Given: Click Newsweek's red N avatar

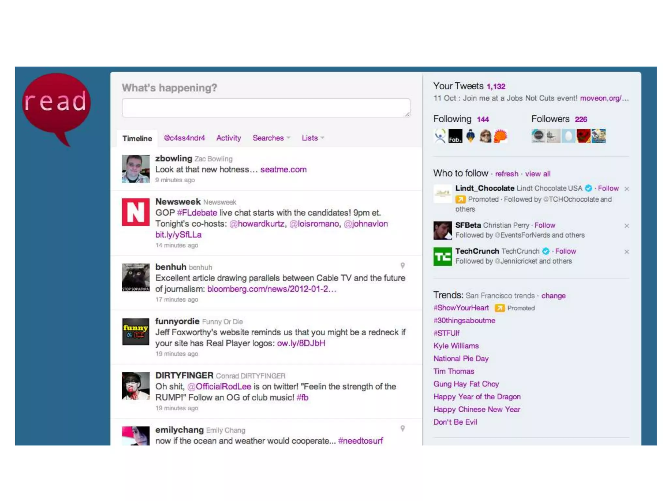Looking at the screenshot, I should [136, 212].
